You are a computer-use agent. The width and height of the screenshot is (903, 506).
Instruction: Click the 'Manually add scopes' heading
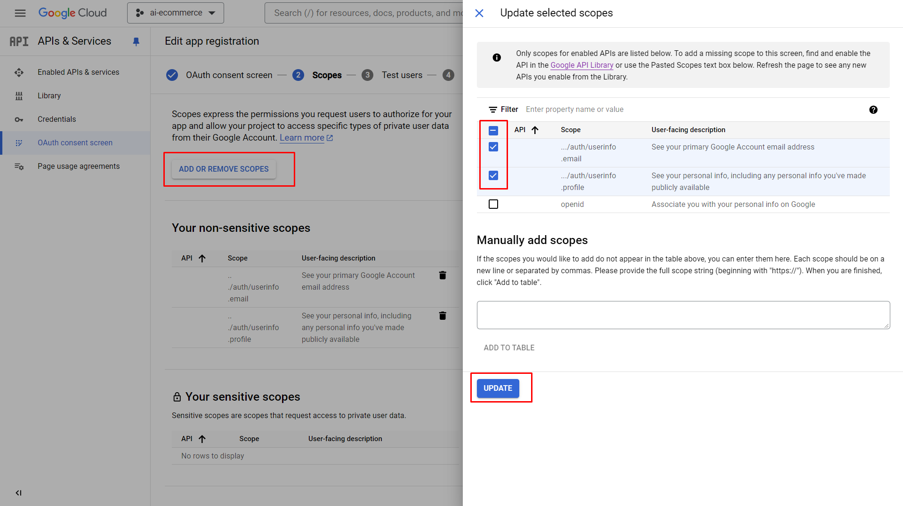(x=532, y=240)
